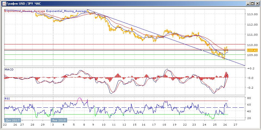Screen dimensions: 261x130
Task: Click the +0.2 MACD scale label
Action: point(251,68)
